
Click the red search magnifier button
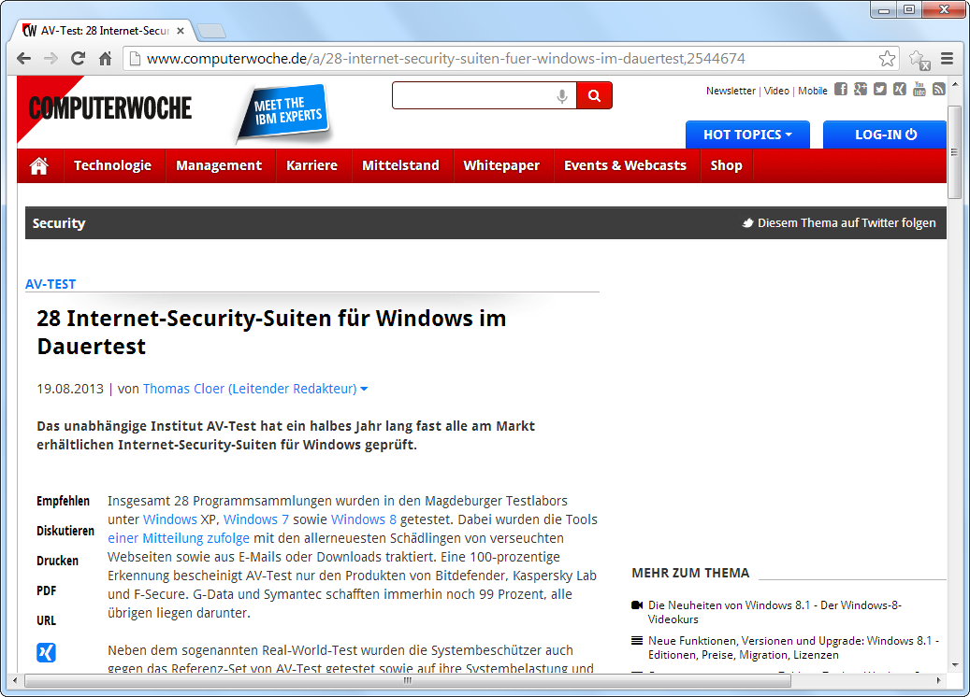tap(594, 95)
